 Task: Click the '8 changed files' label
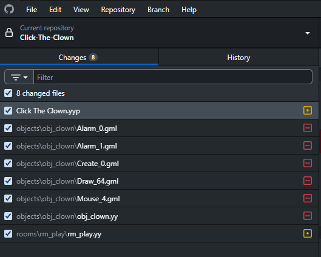(41, 93)
